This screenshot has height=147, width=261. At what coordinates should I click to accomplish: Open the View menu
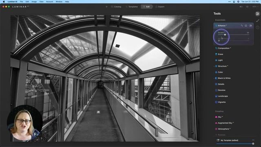[x=41, y=2]
